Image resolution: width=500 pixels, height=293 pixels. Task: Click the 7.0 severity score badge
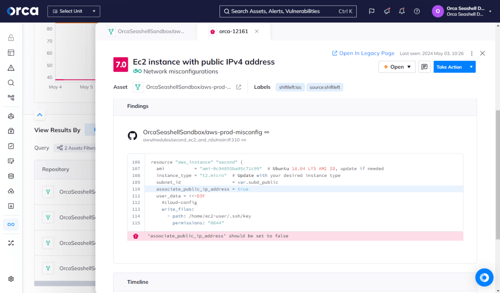(x=121, y=65)
